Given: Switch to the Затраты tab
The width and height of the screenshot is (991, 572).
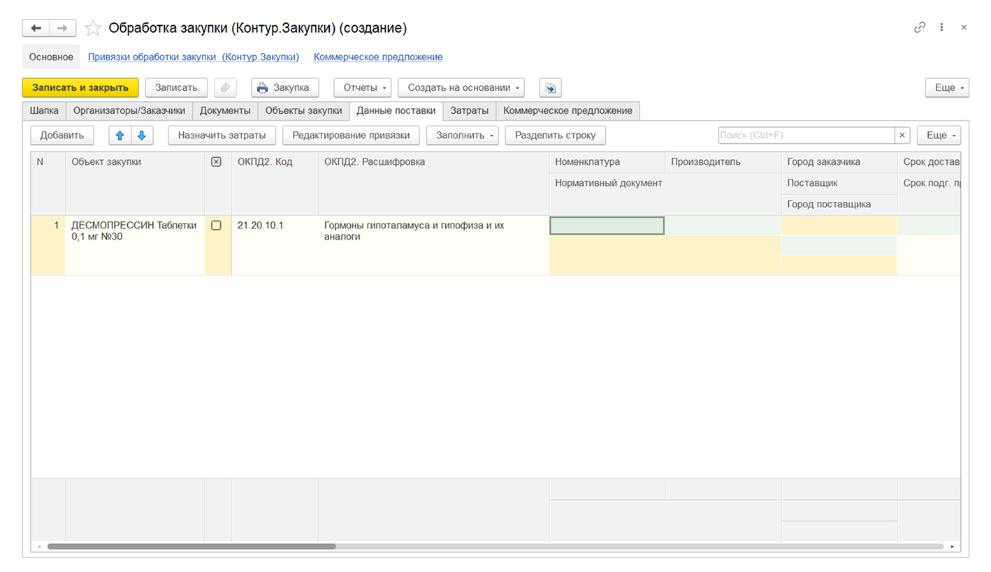Looking at the screenshot, I should point(469,110).
